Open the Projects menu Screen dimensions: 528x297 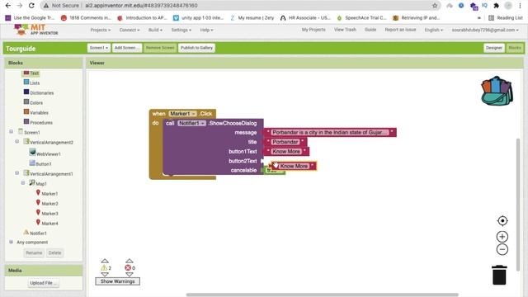click(101, 30)
